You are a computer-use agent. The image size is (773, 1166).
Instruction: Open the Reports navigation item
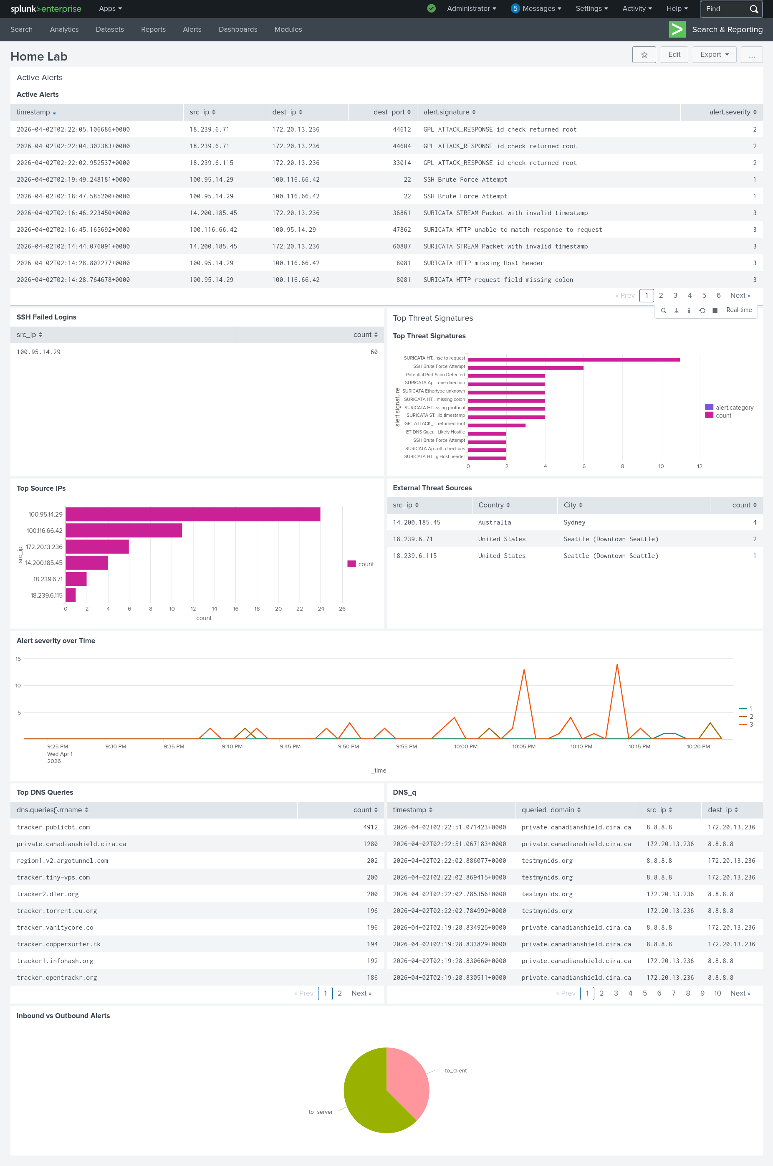tap(153, 30)
